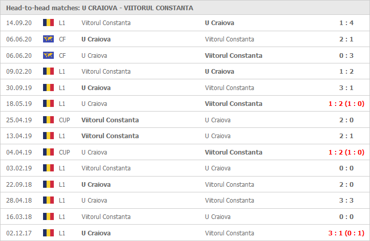
Task: Click the Head-to-head matches header bar
Action: 185,8
